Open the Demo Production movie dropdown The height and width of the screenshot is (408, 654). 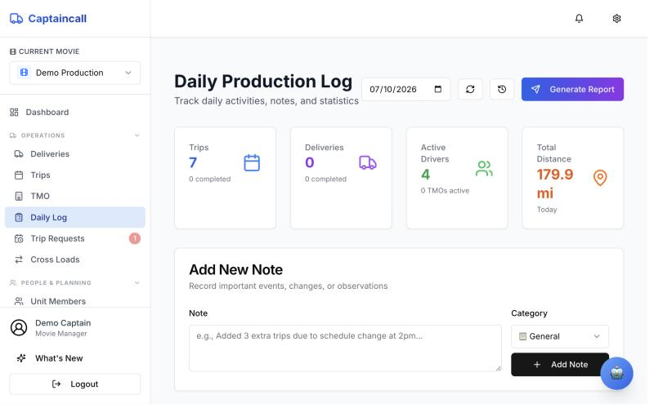[75, 73]
